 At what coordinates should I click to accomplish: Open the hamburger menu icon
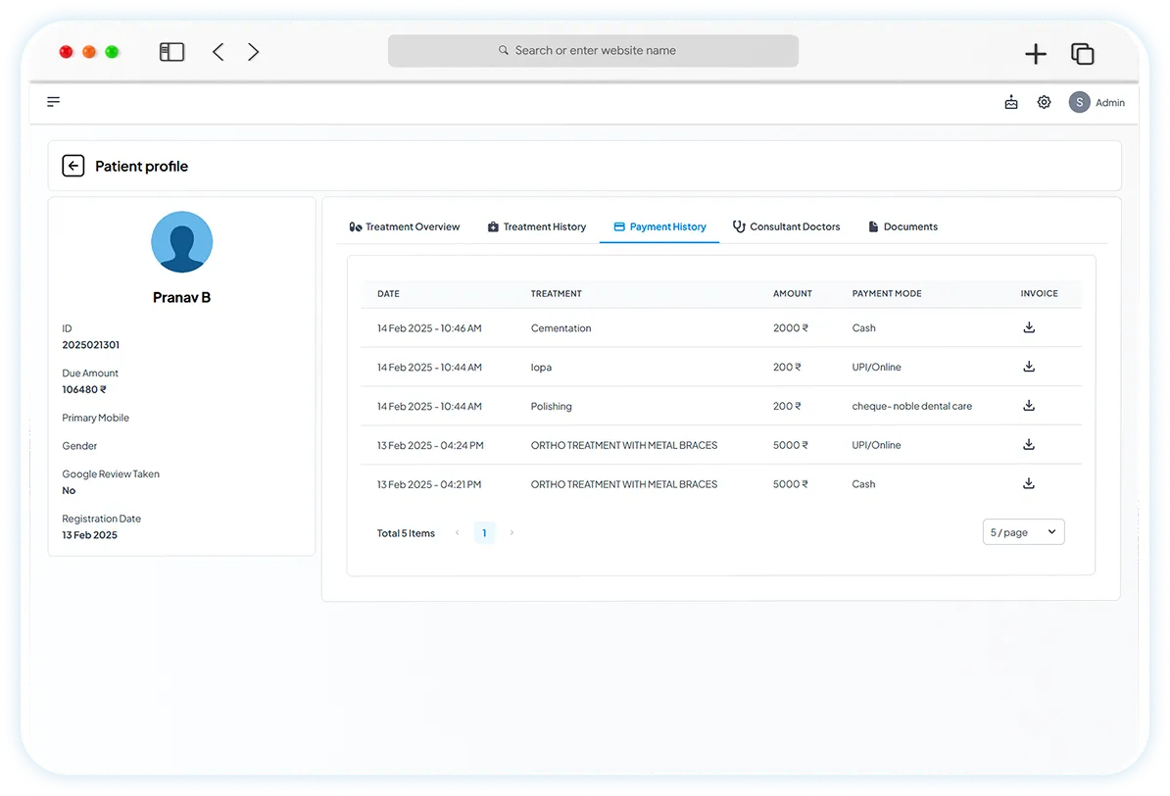tap(53, 102)
